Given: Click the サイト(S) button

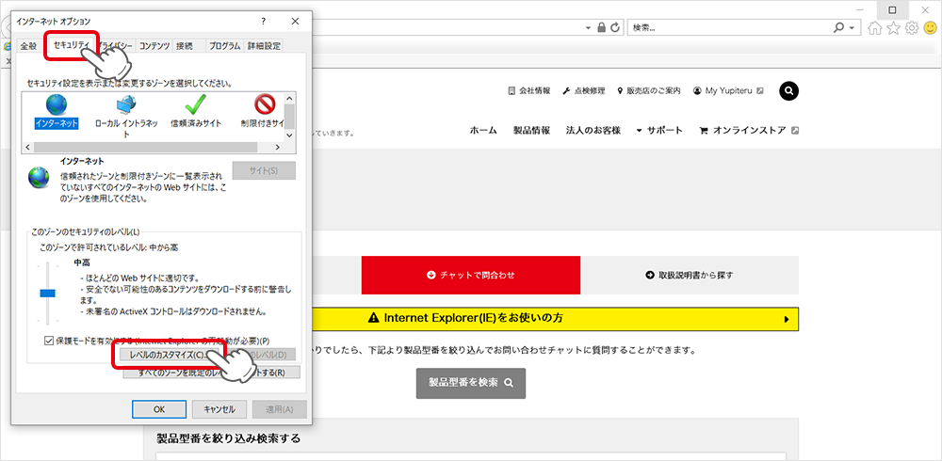Looking at the screenshot, I should (x=264, y=170).
